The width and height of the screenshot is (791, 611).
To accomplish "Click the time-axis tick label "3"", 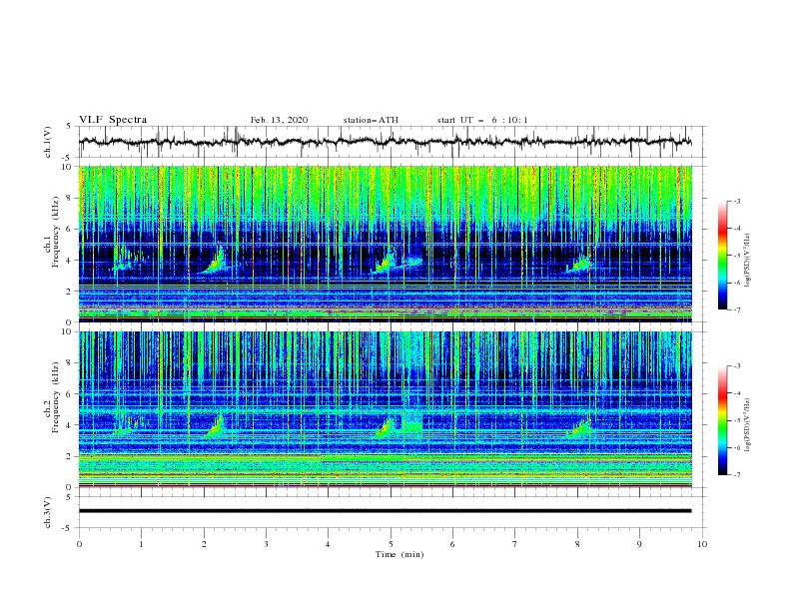I will click(266, 544).
